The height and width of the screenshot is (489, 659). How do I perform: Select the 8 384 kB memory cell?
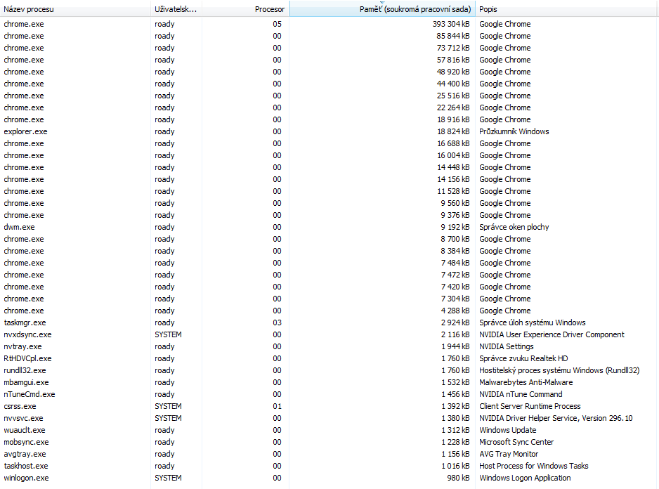point(455,251)
